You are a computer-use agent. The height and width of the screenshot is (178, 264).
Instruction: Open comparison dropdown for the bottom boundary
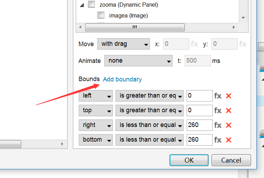click(x=150, y=140)
